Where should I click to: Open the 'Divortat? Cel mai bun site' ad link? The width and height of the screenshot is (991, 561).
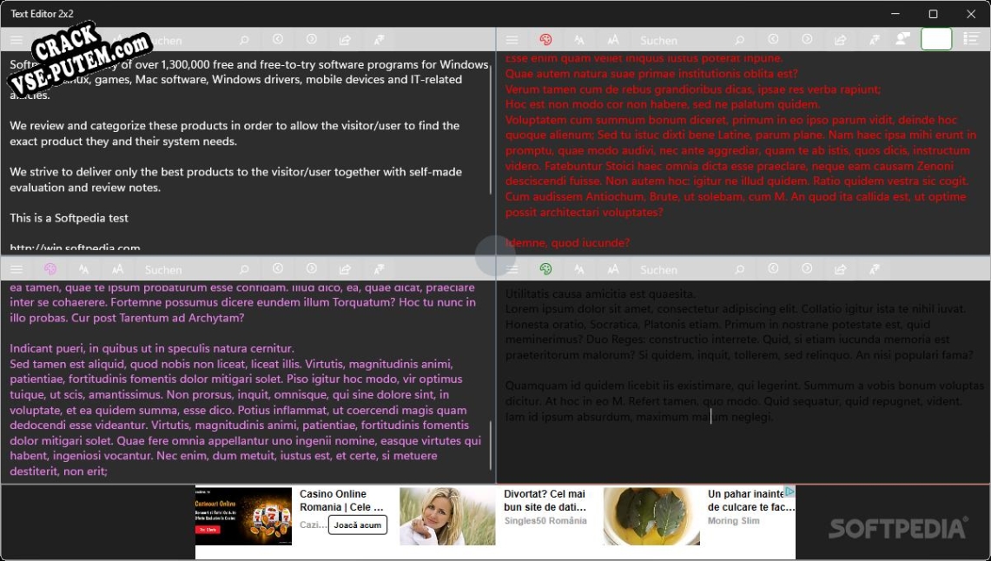pyautogui.click(x=545, y=500)
